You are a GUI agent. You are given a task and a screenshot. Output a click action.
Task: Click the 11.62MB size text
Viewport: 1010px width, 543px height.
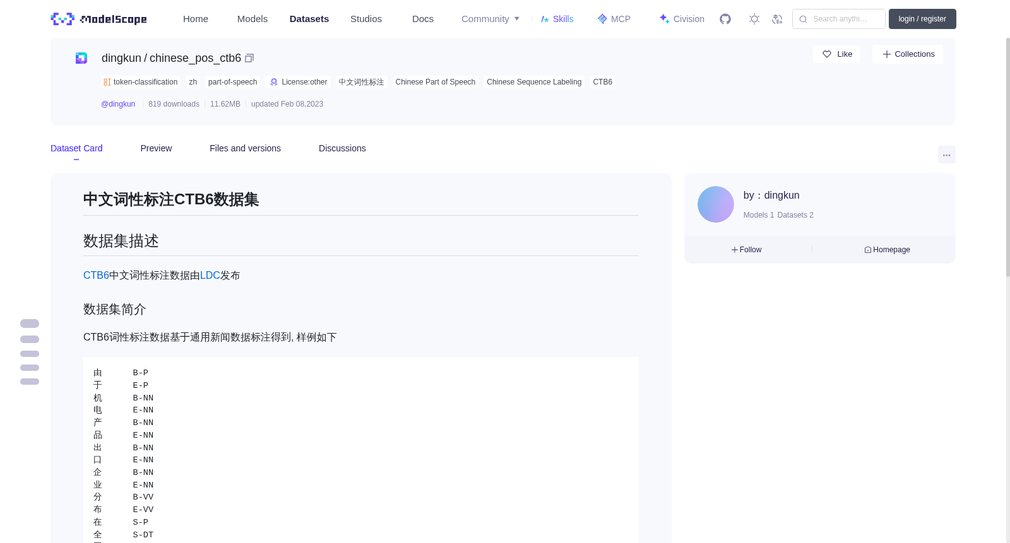[x=225, y=104]
